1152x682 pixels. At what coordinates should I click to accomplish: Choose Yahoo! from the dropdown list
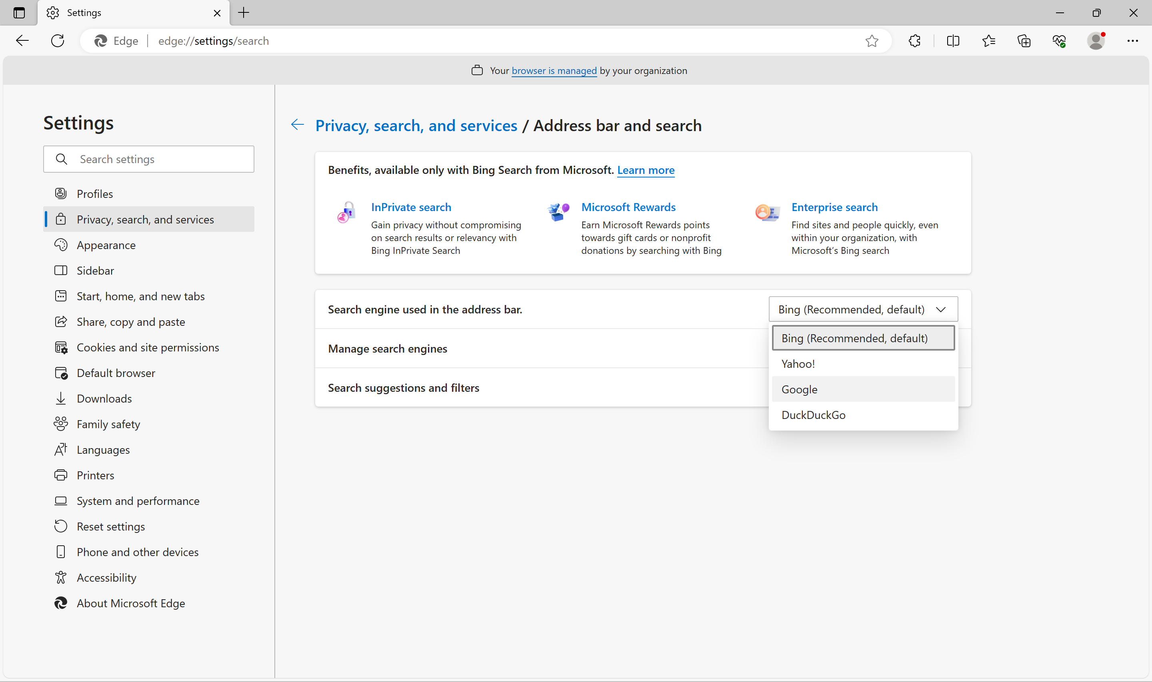click(863, 363)
